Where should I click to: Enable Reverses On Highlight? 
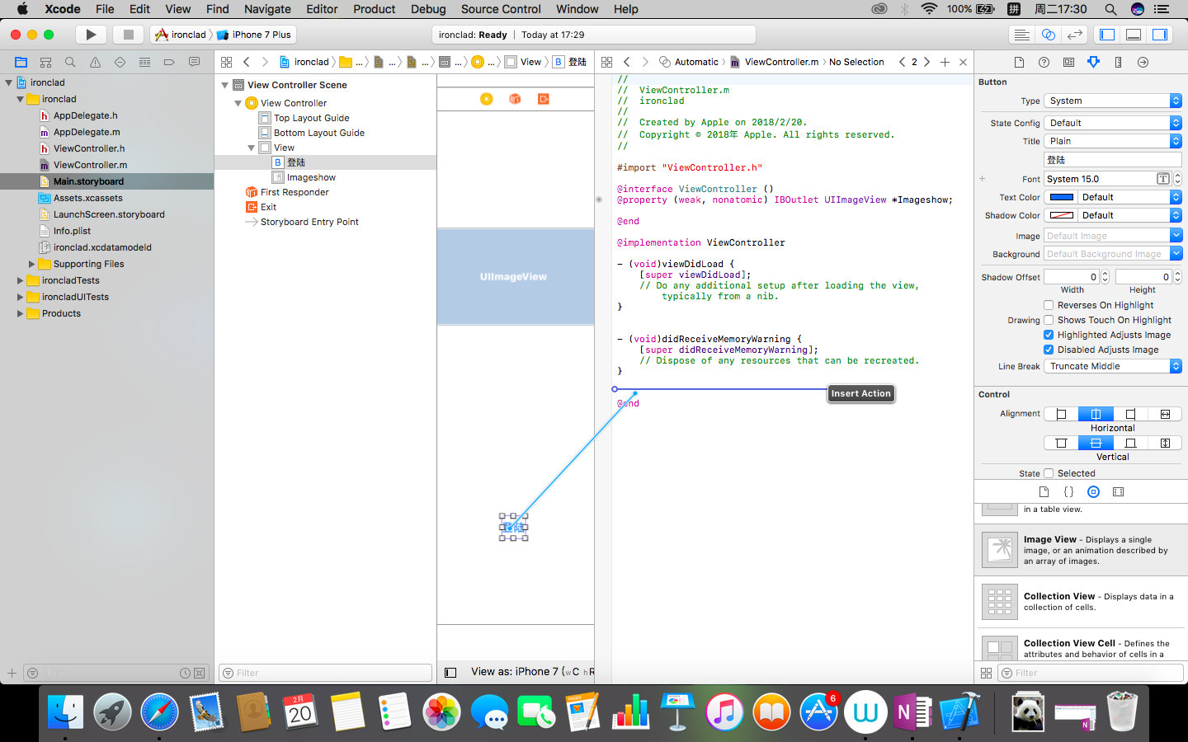pyautogui.click(x=1049, y=305)
